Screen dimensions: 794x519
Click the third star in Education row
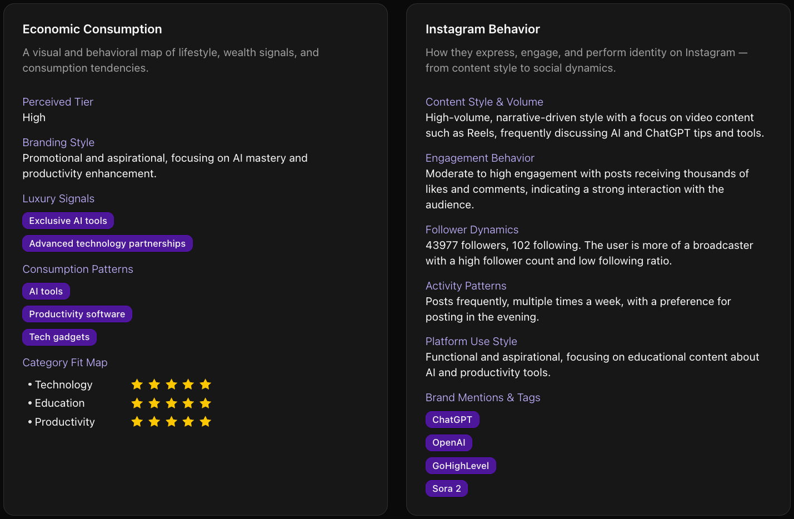point(172,403)
